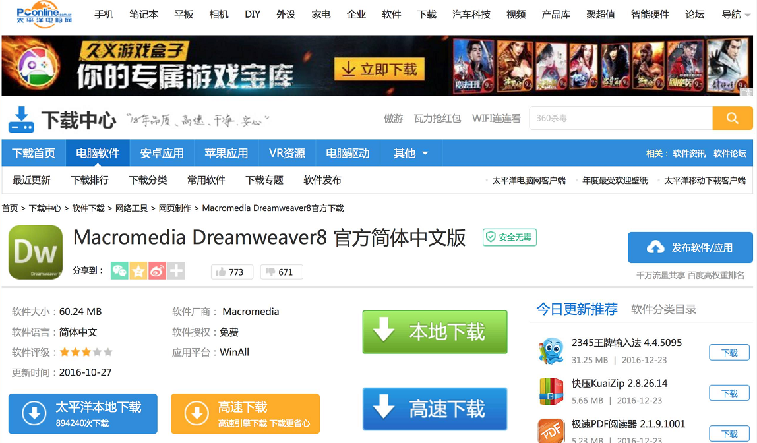Open the DIY top menu item
This screenshot has width=757, height=443.
coord(253,15)
